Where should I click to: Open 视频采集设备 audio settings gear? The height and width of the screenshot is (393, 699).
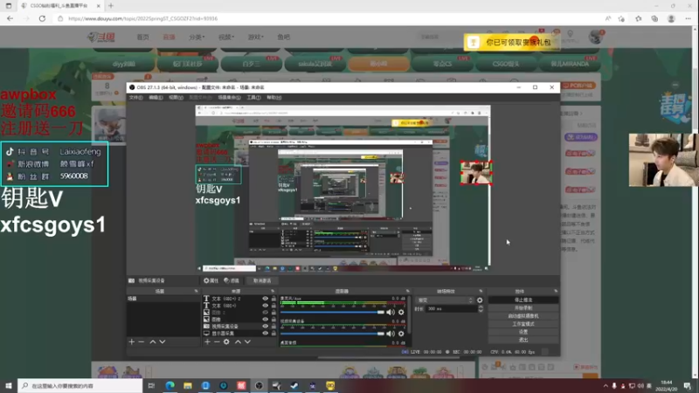[401, 334]
